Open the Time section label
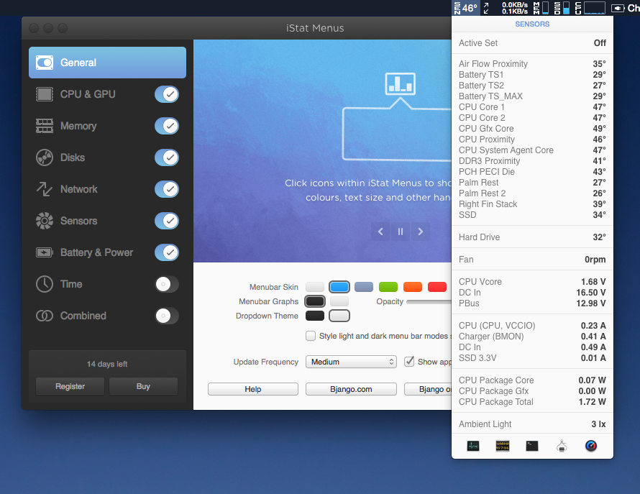This screenshot has width=640, height=494. click(x=71, y=284)
